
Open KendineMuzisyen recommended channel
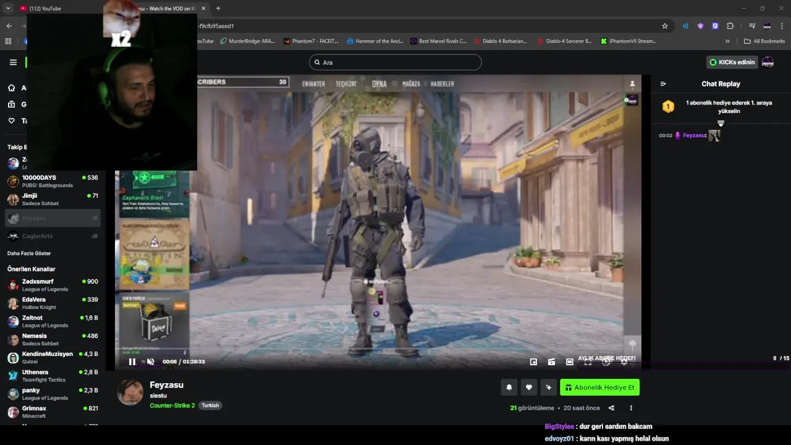(53, 358)
